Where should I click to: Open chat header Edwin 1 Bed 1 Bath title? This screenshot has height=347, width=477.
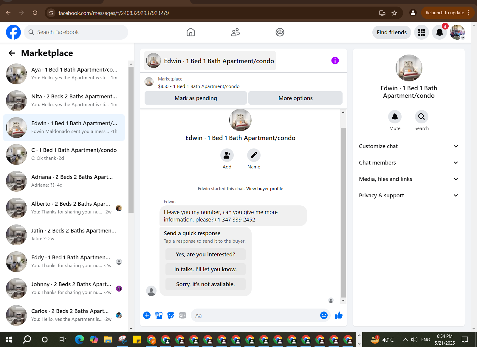[x=210, y=61]
